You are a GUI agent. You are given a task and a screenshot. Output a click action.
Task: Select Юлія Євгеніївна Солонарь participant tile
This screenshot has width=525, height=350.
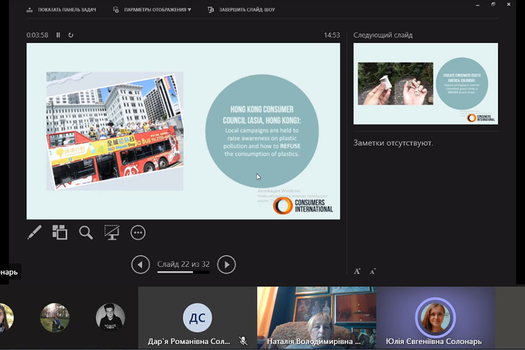tap(435, 317)
